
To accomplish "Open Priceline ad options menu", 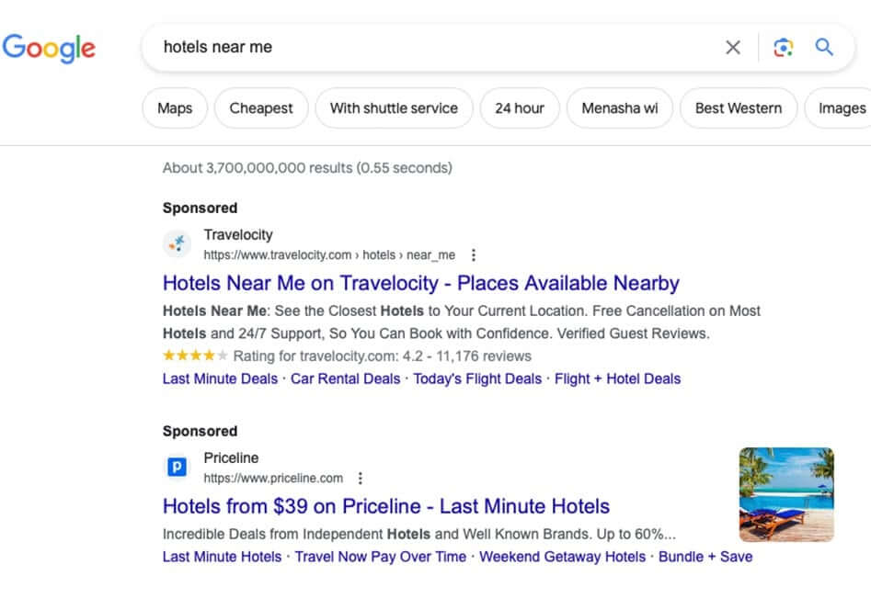I will (x=361, y=479).
